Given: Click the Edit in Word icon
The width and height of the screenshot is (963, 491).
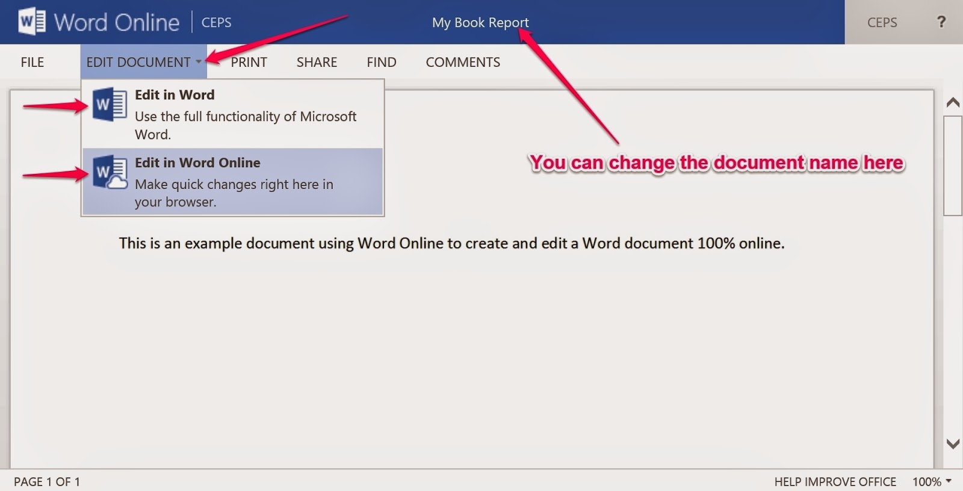Looking at the screenshot, I should coord(110,104).
